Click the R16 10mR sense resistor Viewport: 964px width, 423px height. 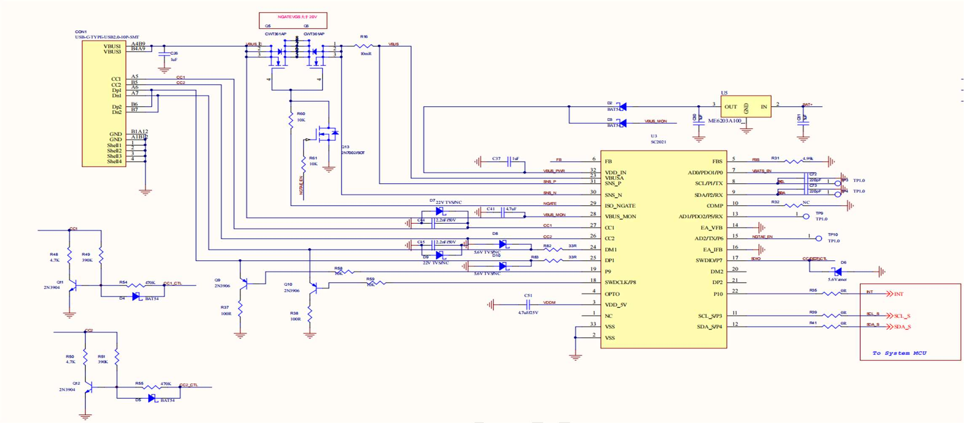coord(363,46)
